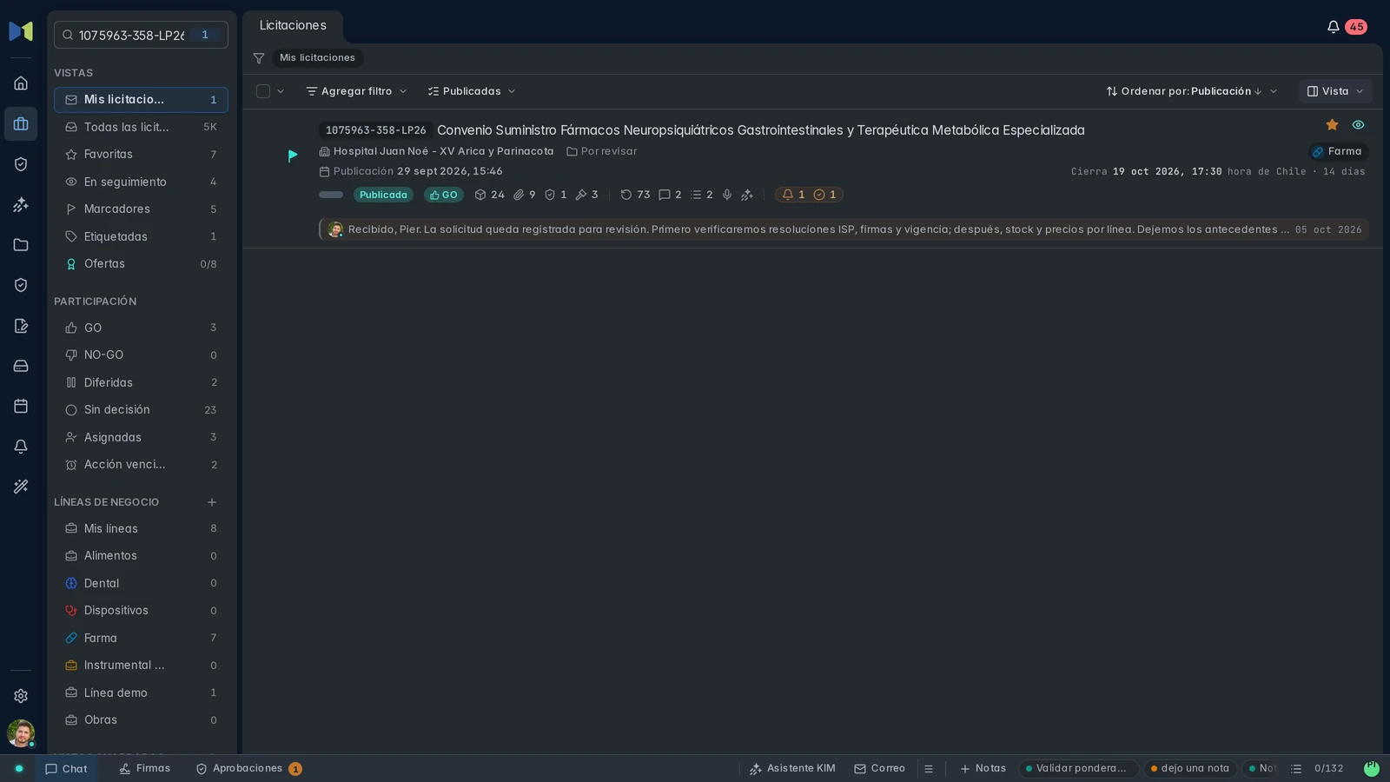Open Asistente KIM
This screenshot has height=782, width=1390.
[792, 769]
